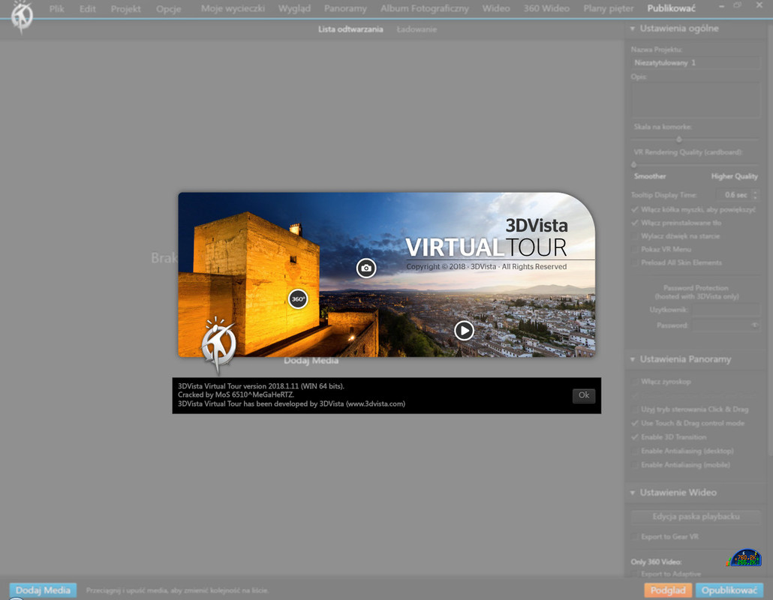Enable Export to Gear VR checkbox
Viewport: 773px width, 600px height.
click(x=634, y=536)
